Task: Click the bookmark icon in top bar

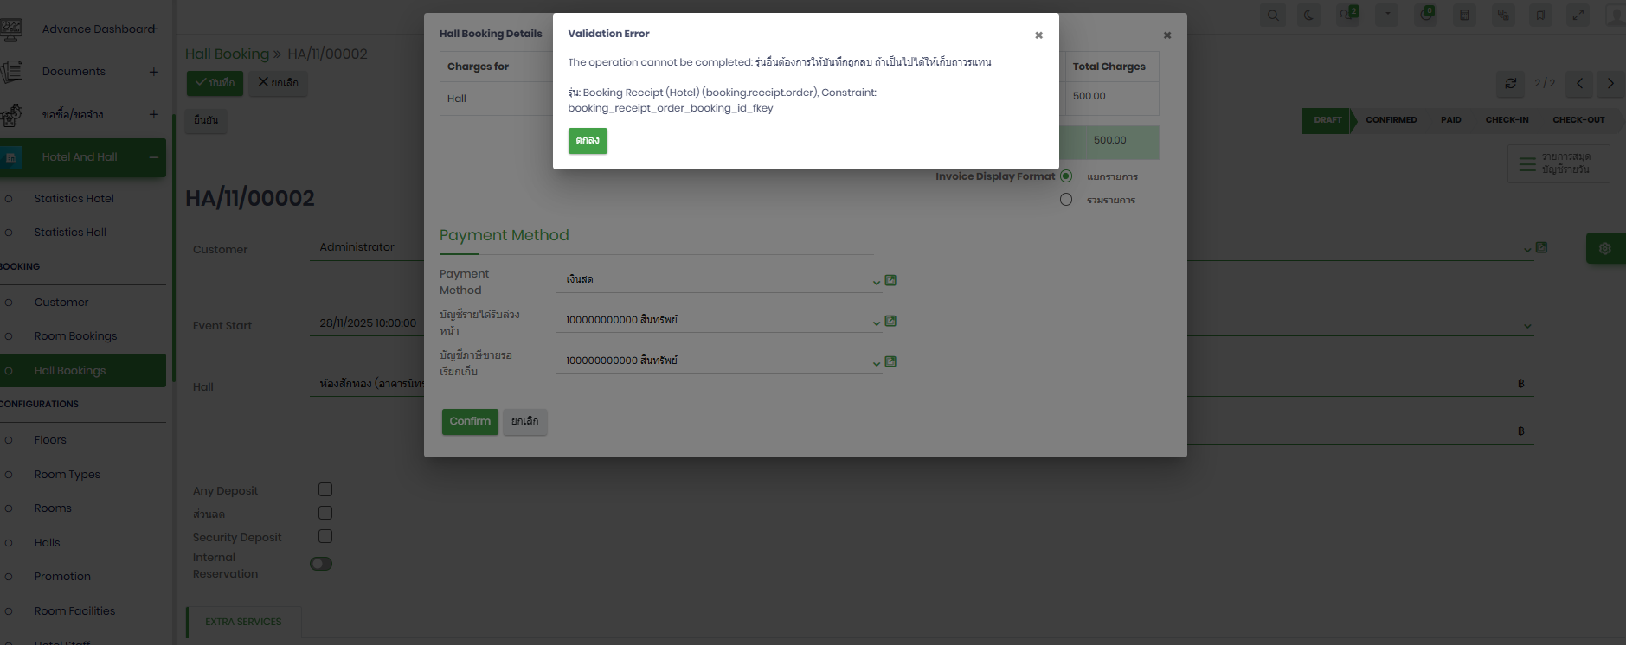Action: point(1540,15)
